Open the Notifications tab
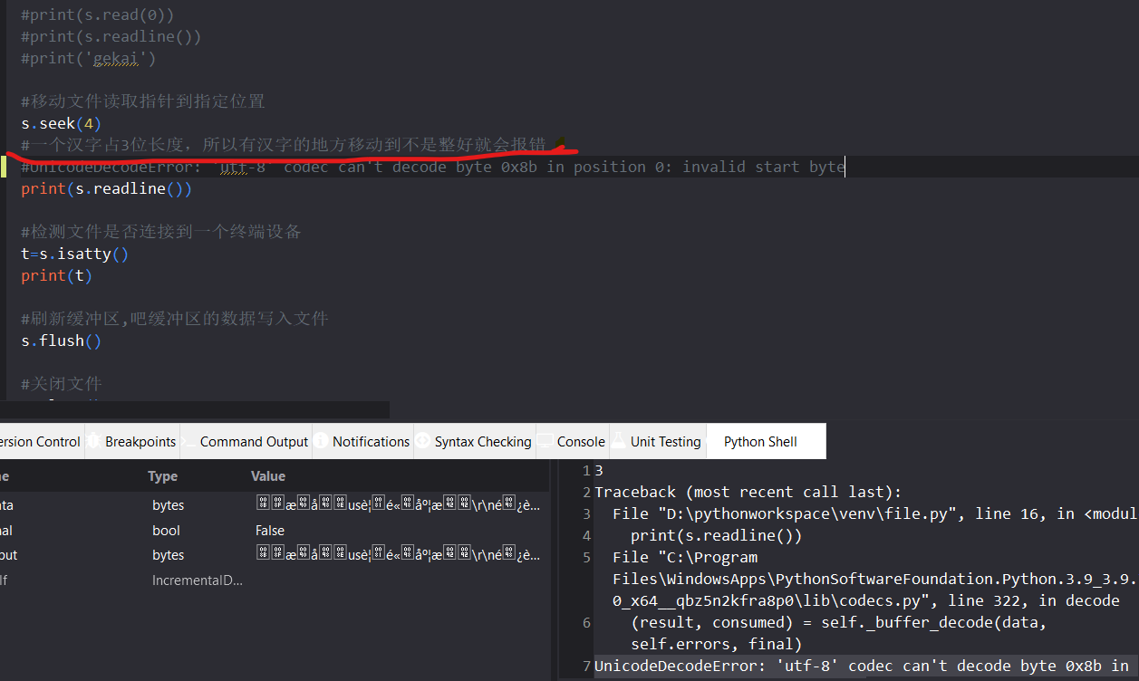1139x681 pixels. (x=362, y=442)
